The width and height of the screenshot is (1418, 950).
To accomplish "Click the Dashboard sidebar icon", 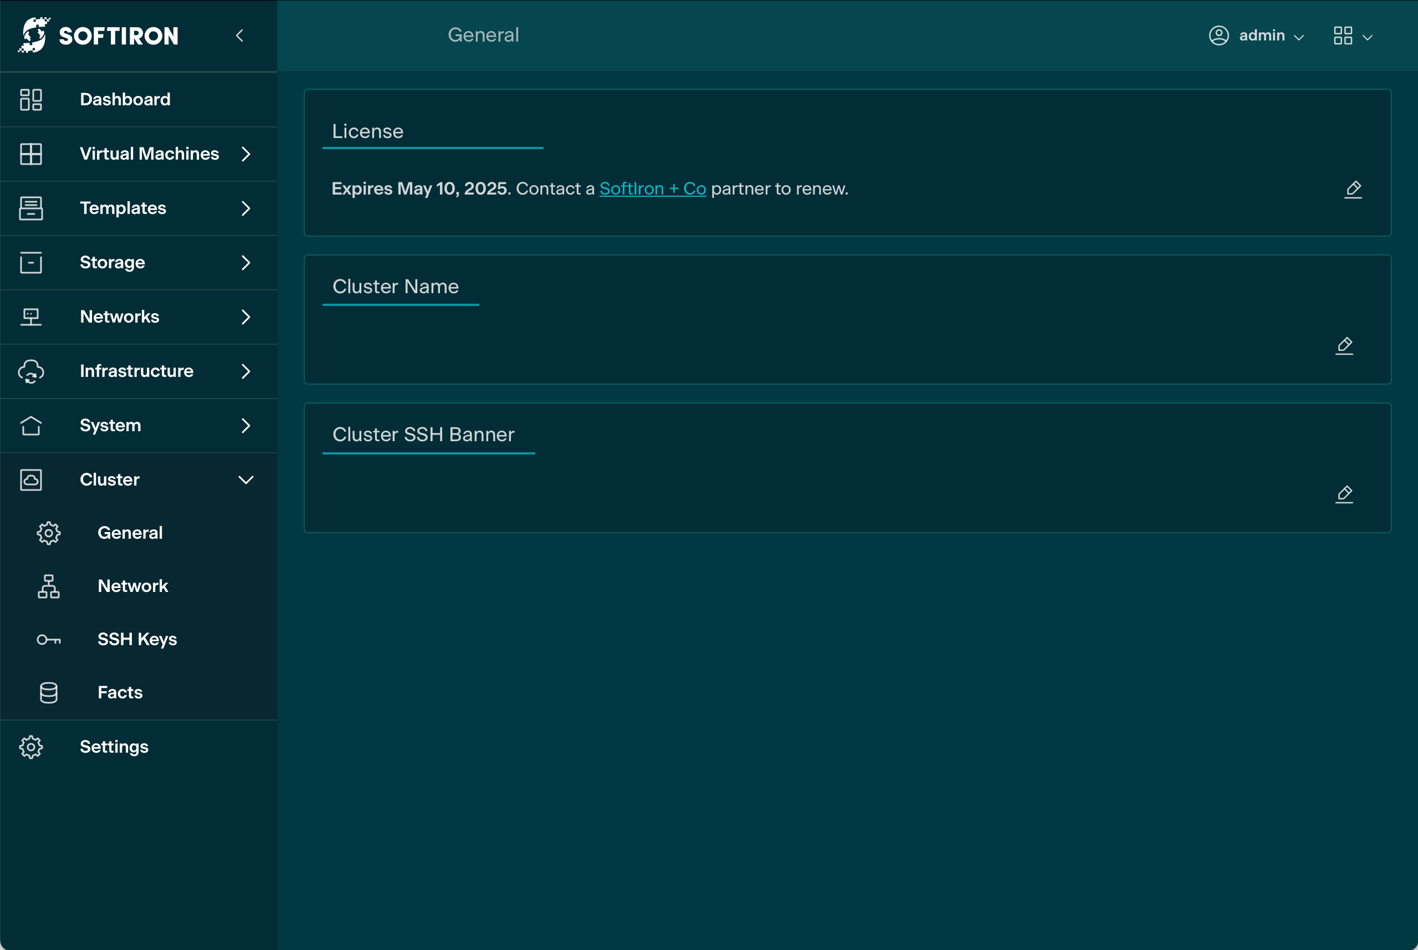I will [x=31, y=99].
